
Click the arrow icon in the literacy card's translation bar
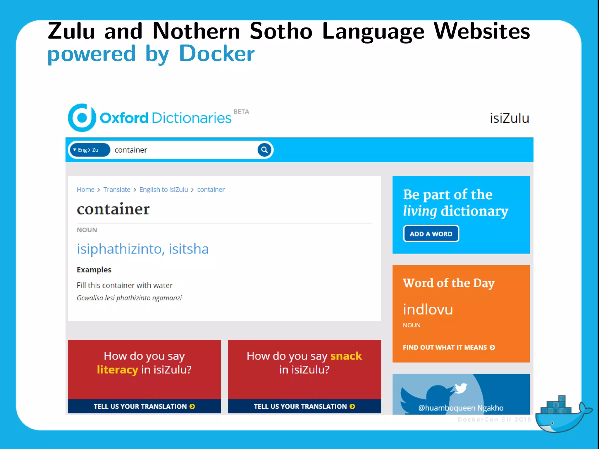192,406
